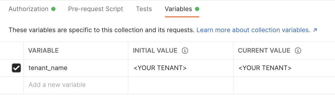Click the VARIABLE column header
This screenshot has width=335, height=99.
pyautogui.click(x=43, y=51)
